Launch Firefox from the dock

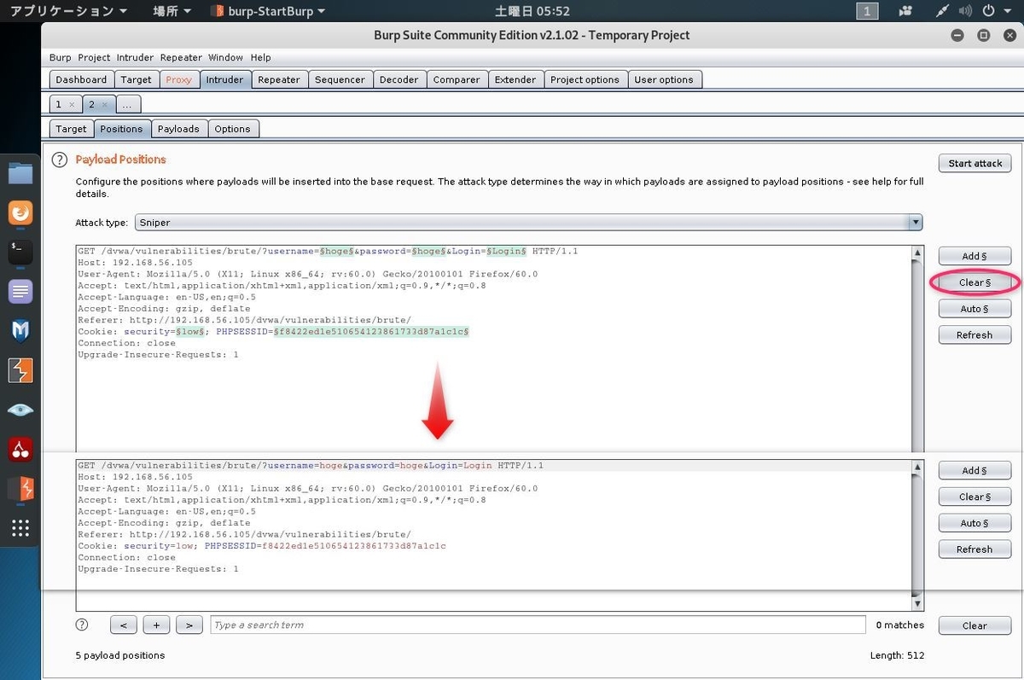pyautogui.click(x=20, y=212)
